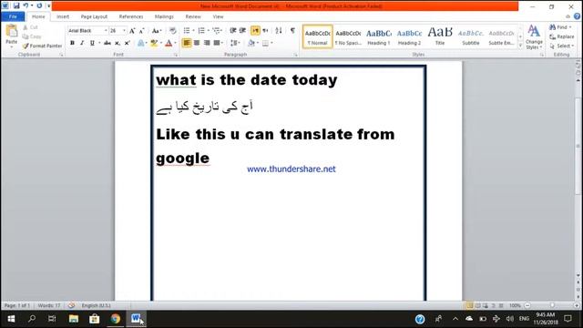Click the Format Painter button
The image size is (583, 328).
point(42,46)
